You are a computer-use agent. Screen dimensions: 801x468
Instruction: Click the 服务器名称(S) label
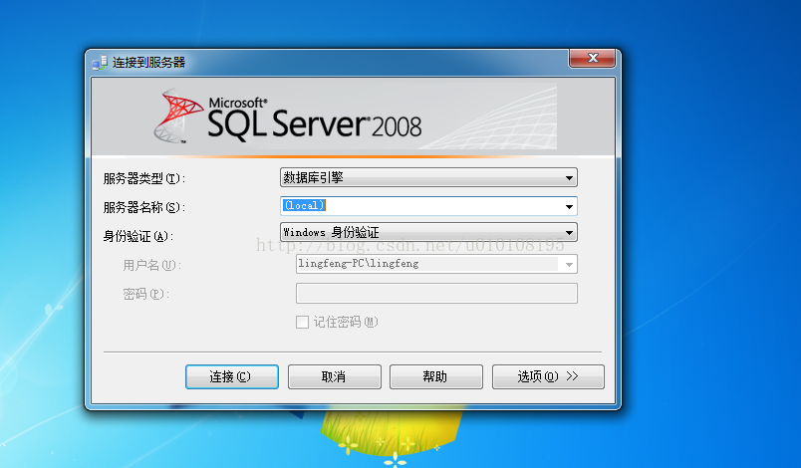pyautogui.click(x=144, y=207)
